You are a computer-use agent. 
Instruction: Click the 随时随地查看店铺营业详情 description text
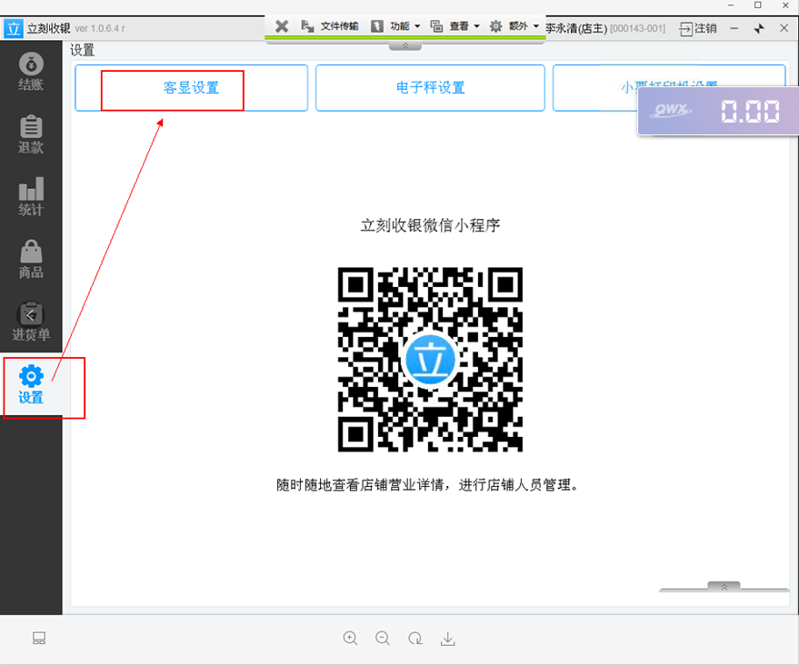pos(427,485)
